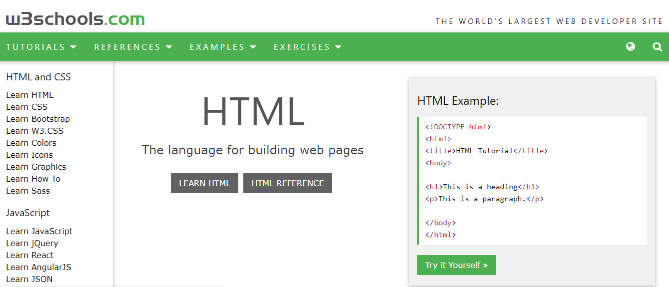Viewport: 669px width, 287px height.
Task: Open search with the magnifier icon
Action: 658,47
